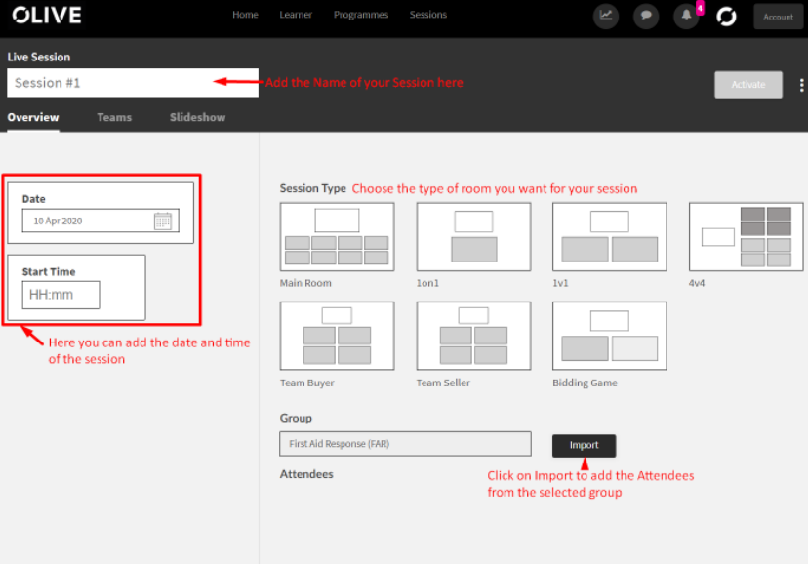Click the Activate button
This screenshot has height=564, width=808.
[x=747, y=85]
